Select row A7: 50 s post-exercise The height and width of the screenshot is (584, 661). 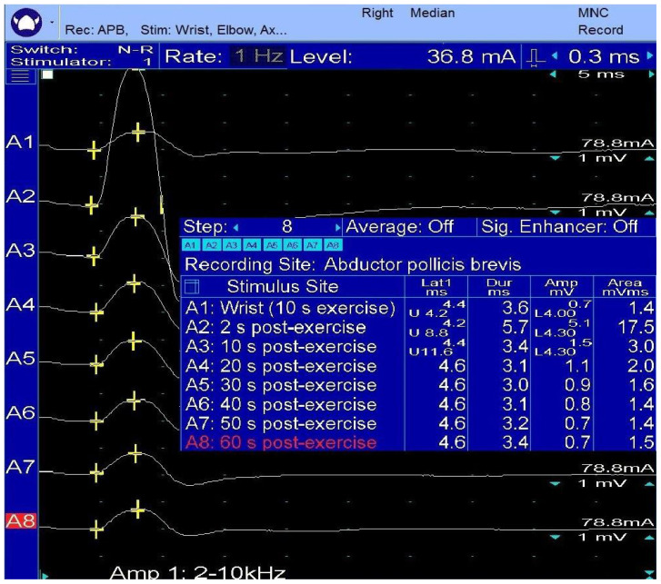(x=418, y=423)
